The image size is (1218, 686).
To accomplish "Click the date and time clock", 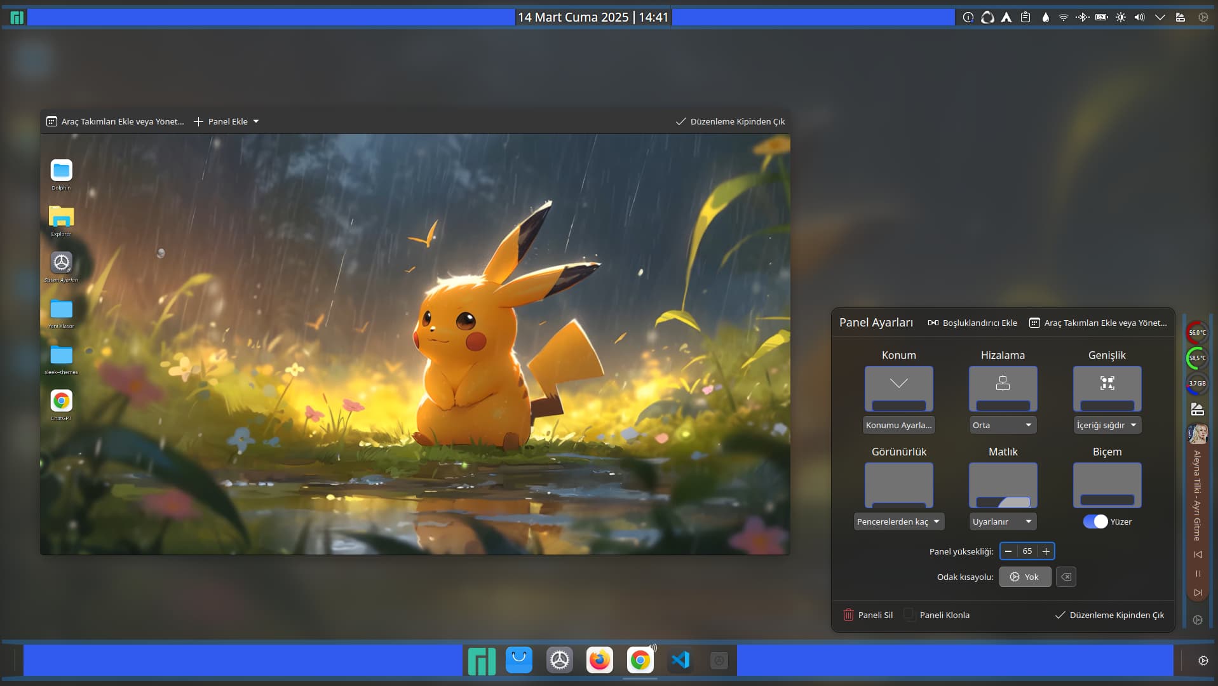I will click(593, 17).
